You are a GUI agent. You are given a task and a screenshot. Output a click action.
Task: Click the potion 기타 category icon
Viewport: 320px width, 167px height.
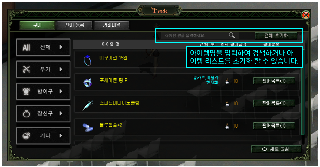pos(26,136)
